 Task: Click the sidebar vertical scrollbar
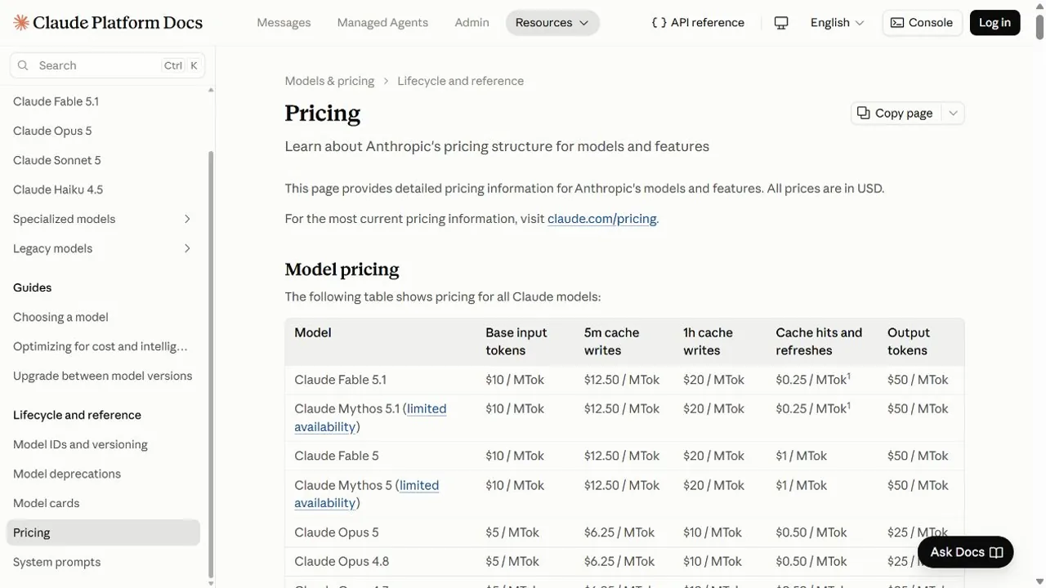(x=211, y=363)
